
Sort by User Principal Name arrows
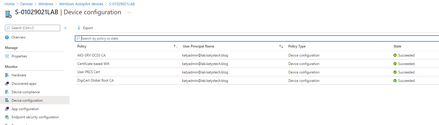click(x=281, y=46)
